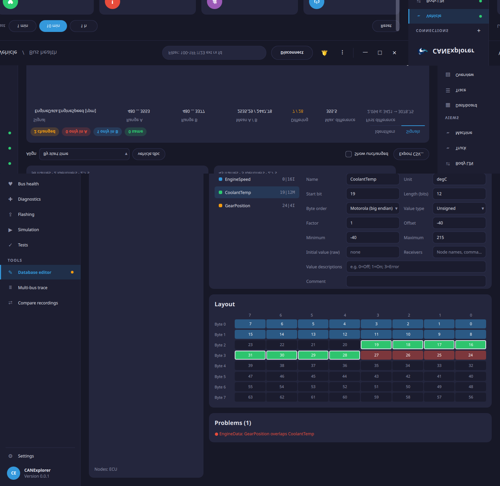This screenshot has height=486, width=500.
Task: Expand the Byte order dropdown
Action: coord(373,208)
